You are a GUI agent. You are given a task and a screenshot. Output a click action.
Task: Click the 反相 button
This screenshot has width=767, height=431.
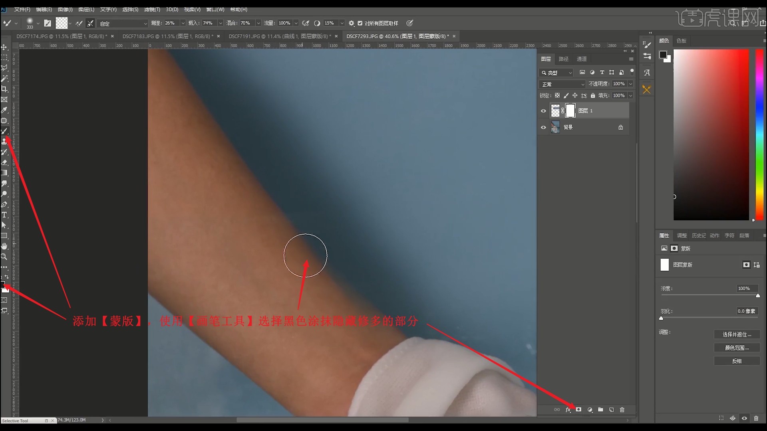[737, 361]
